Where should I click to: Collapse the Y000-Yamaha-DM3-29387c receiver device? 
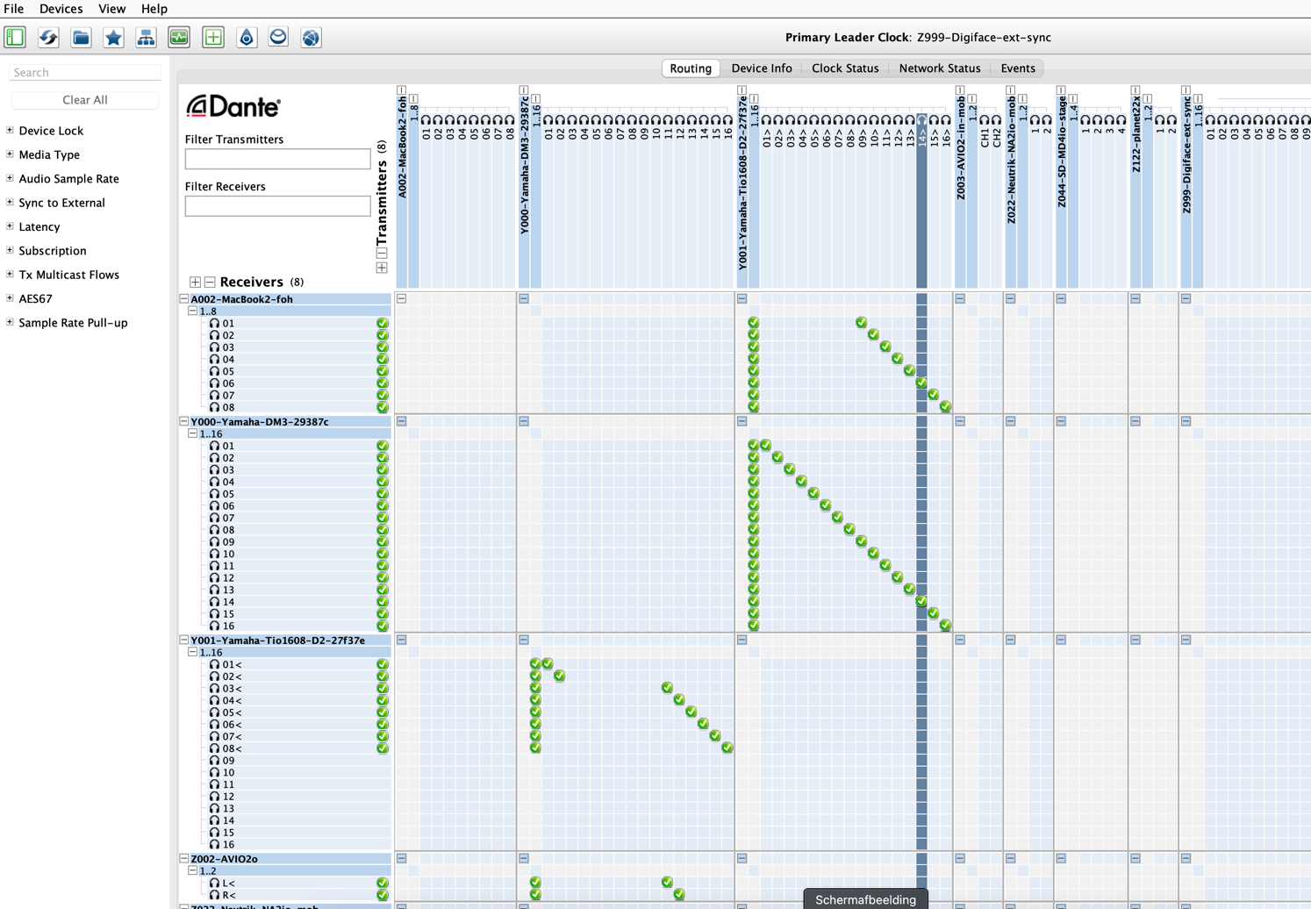(184, 422)
